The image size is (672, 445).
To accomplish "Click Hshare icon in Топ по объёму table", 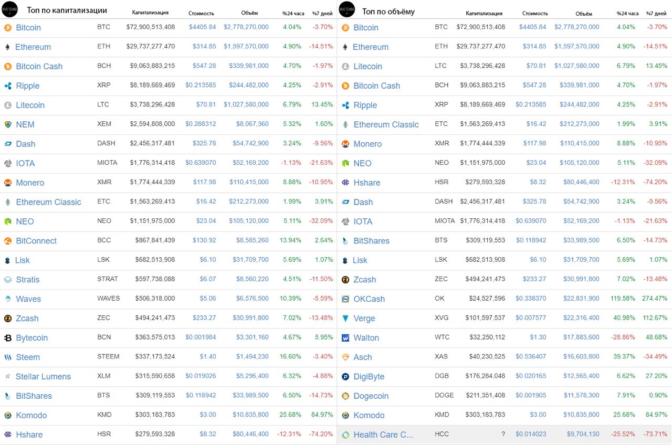I will coord(345,183).
